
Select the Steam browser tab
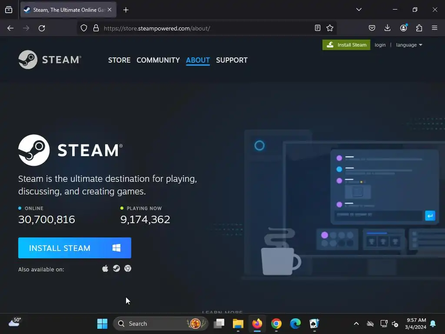(x=68, y=10)
